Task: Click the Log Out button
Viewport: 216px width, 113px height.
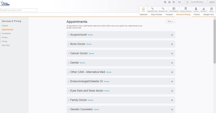Action: tap(212, 2)
